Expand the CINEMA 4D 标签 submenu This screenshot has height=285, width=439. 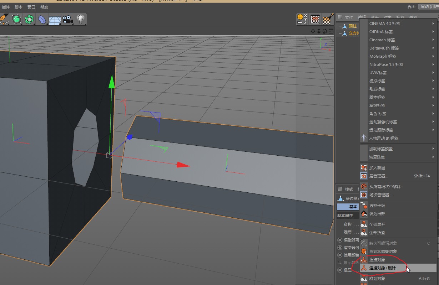click(x=398, y=24)
